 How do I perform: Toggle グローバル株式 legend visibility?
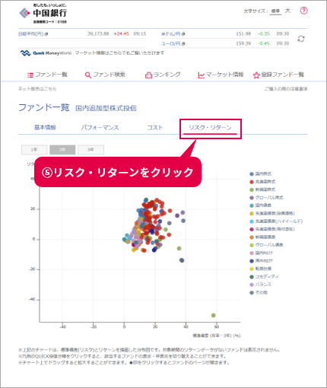tap(266, 198)
